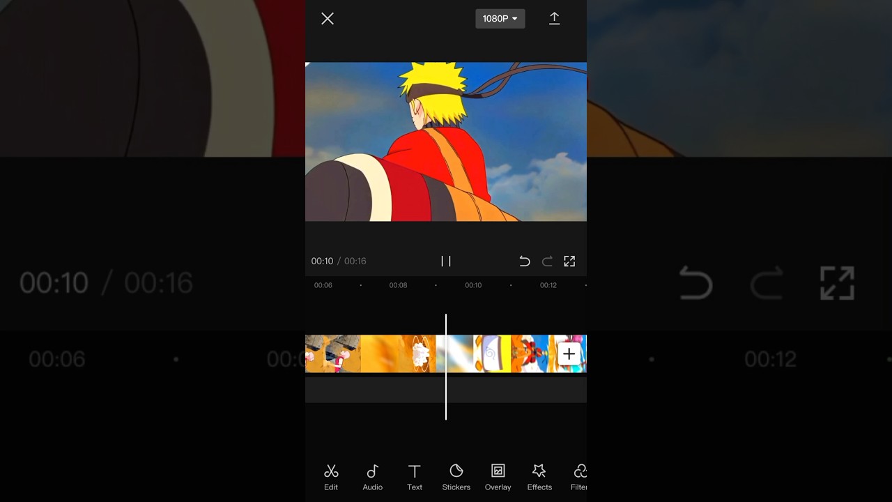Redo the last undone action
This screenshot has width=892, height=502.
pos(547,261)
